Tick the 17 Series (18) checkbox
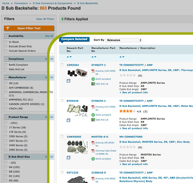This screenshot has height=183, width=193. pos(6,127)
